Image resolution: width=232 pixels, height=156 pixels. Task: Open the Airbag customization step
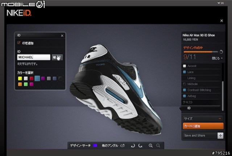(201, 96)
